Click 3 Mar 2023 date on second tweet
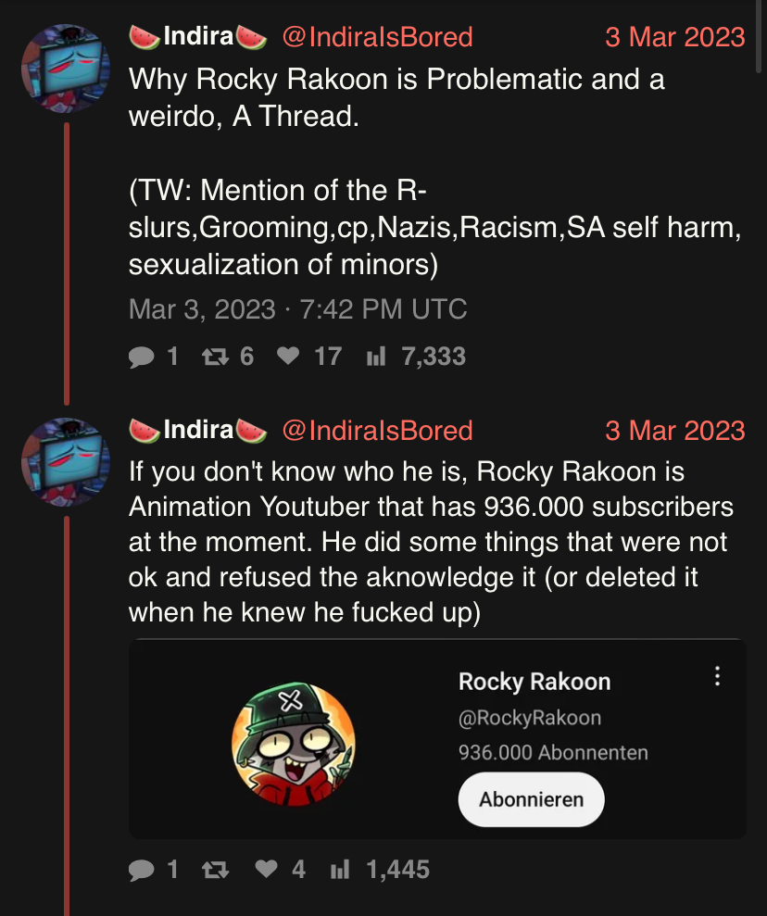 click(674, 431)
